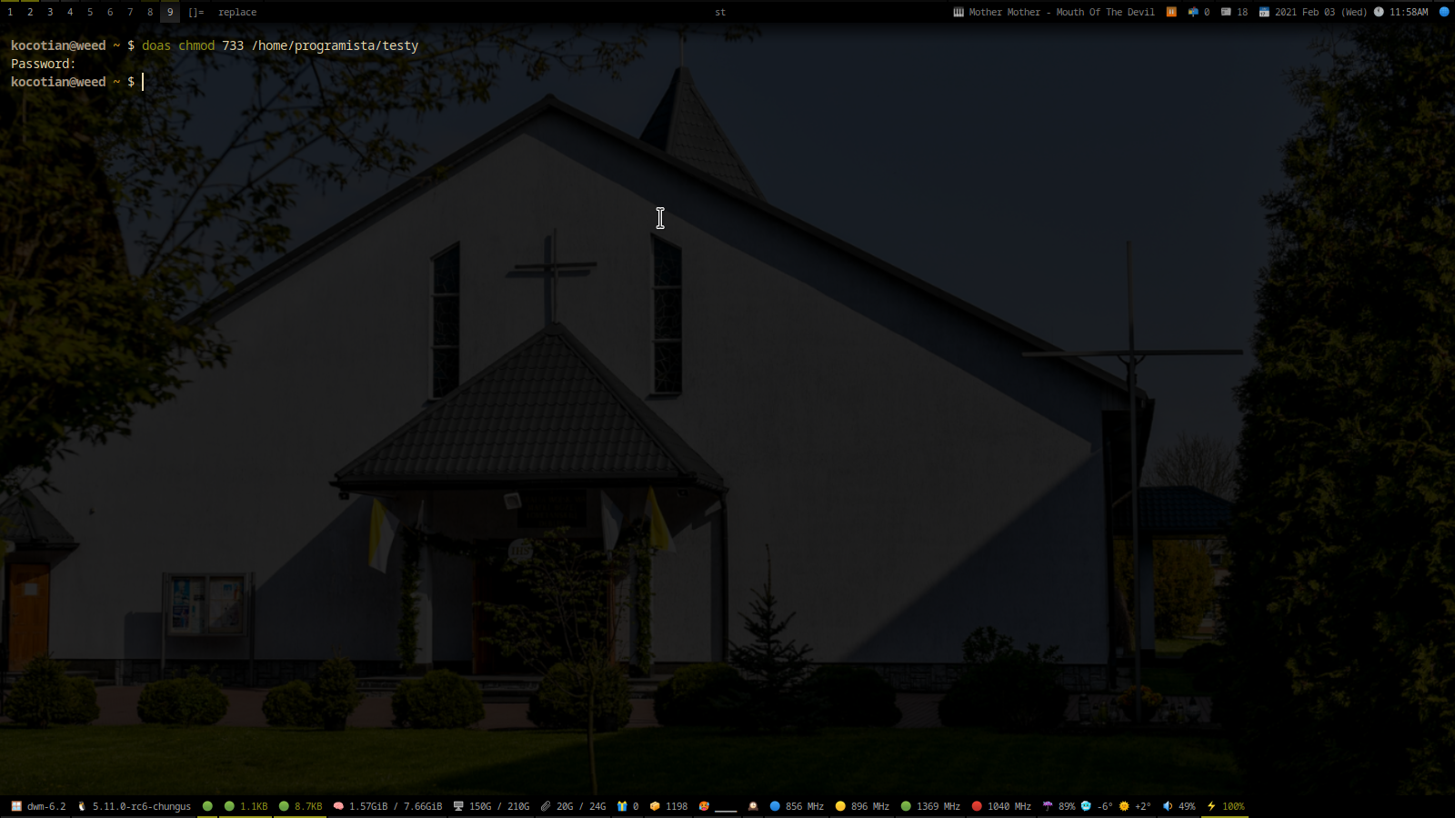Screen dimensions: 1455x818
Task: Click the Tux penguin kernel icon
Action: (82, 806)
